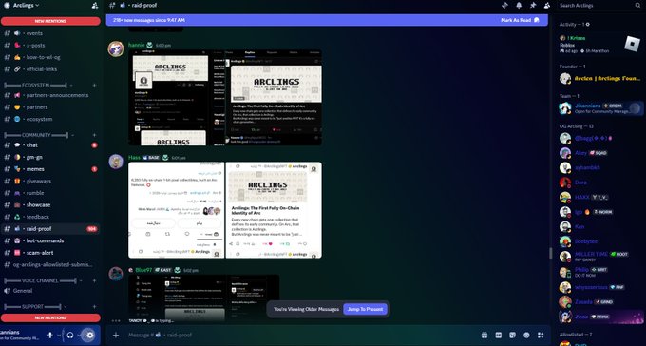Open pinned messages with the pin icon
Viewport: 646px width, 346px height.
[533, 6]
